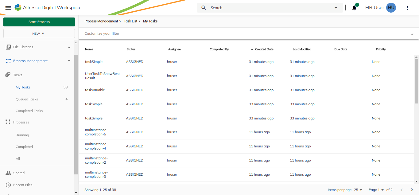
Task: Click the Shared people icon
Action: (8, 173)
